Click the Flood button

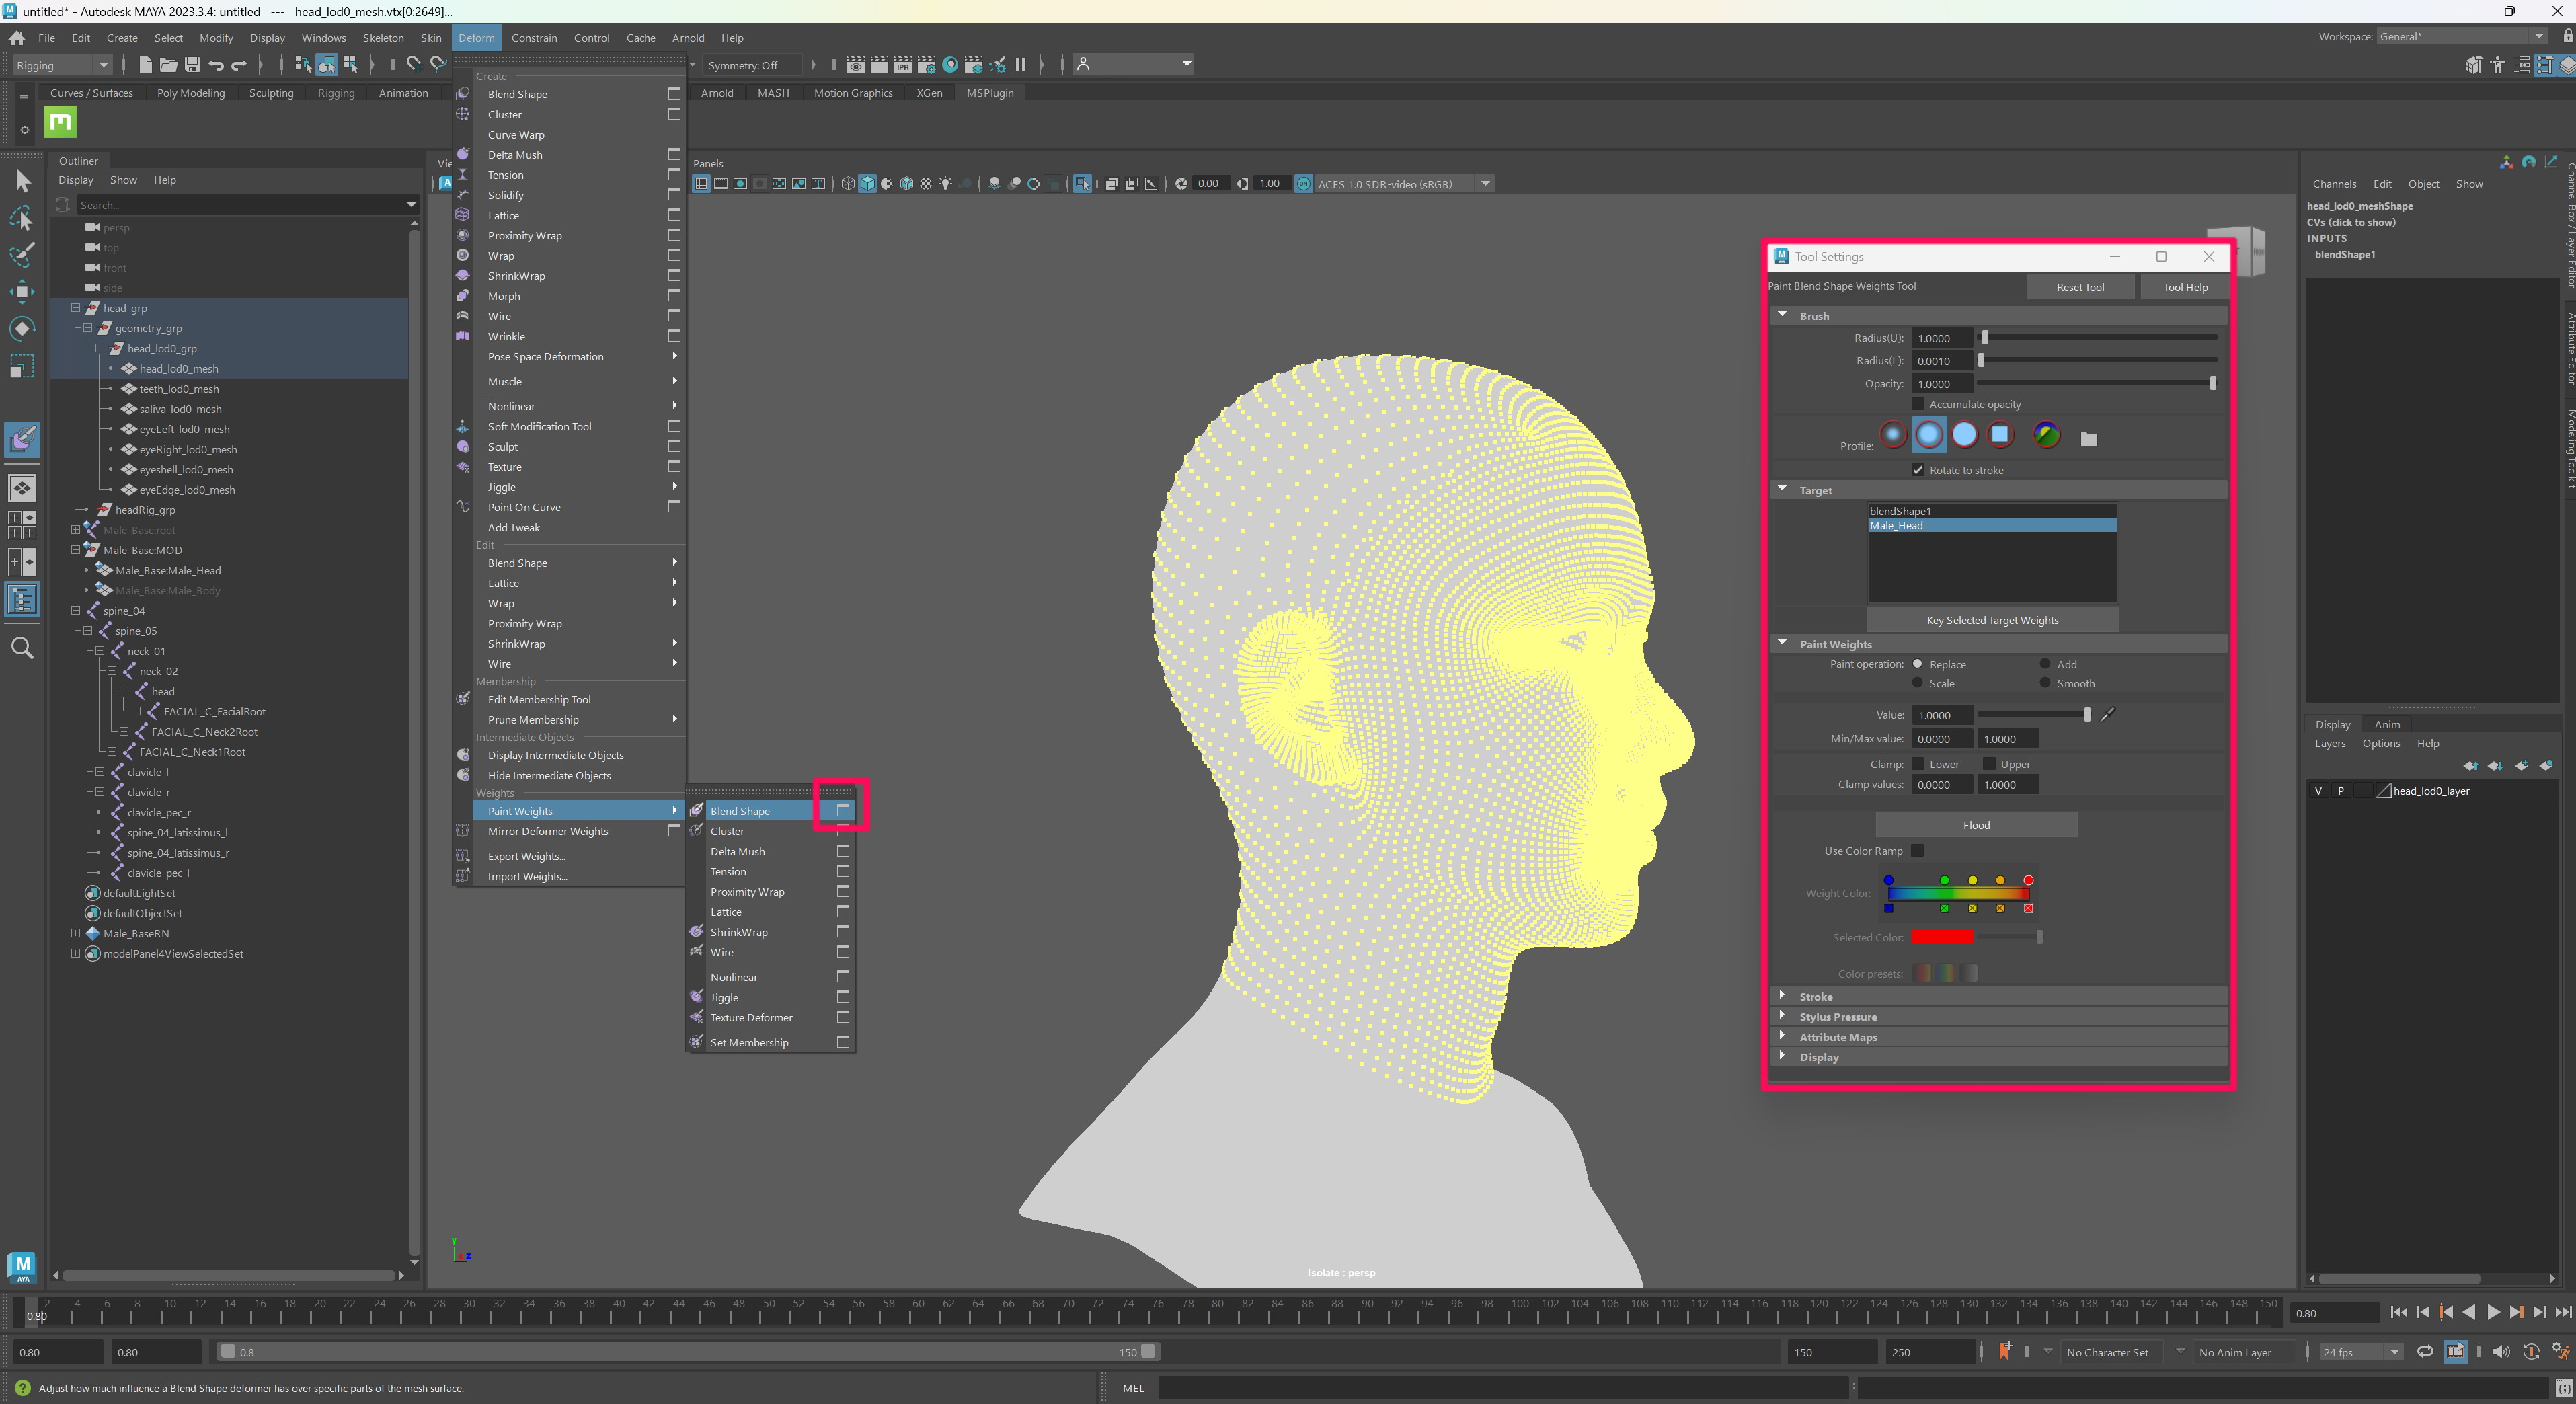click(x=1976, y=825)
